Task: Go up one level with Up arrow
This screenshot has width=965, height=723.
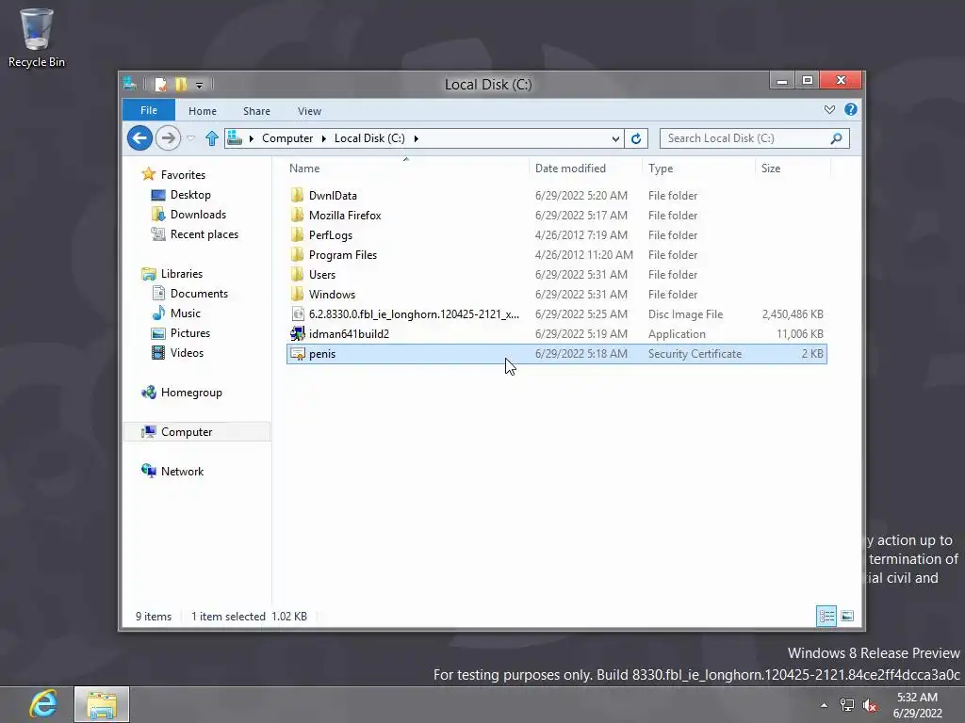Action: (212, 138)
